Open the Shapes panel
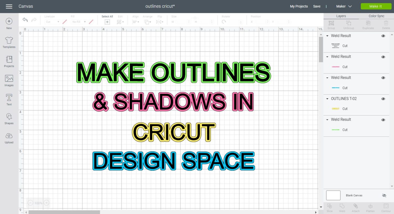 9,118
